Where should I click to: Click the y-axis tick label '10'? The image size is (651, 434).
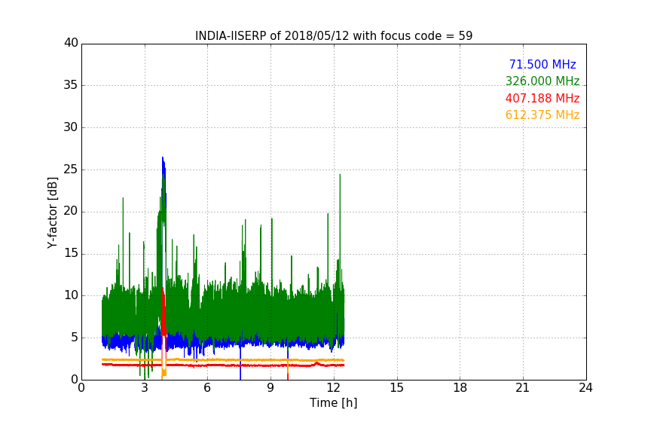click(71, 295)
